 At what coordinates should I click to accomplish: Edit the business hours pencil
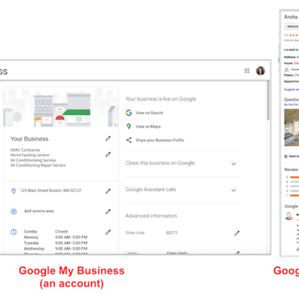point(108,232)
